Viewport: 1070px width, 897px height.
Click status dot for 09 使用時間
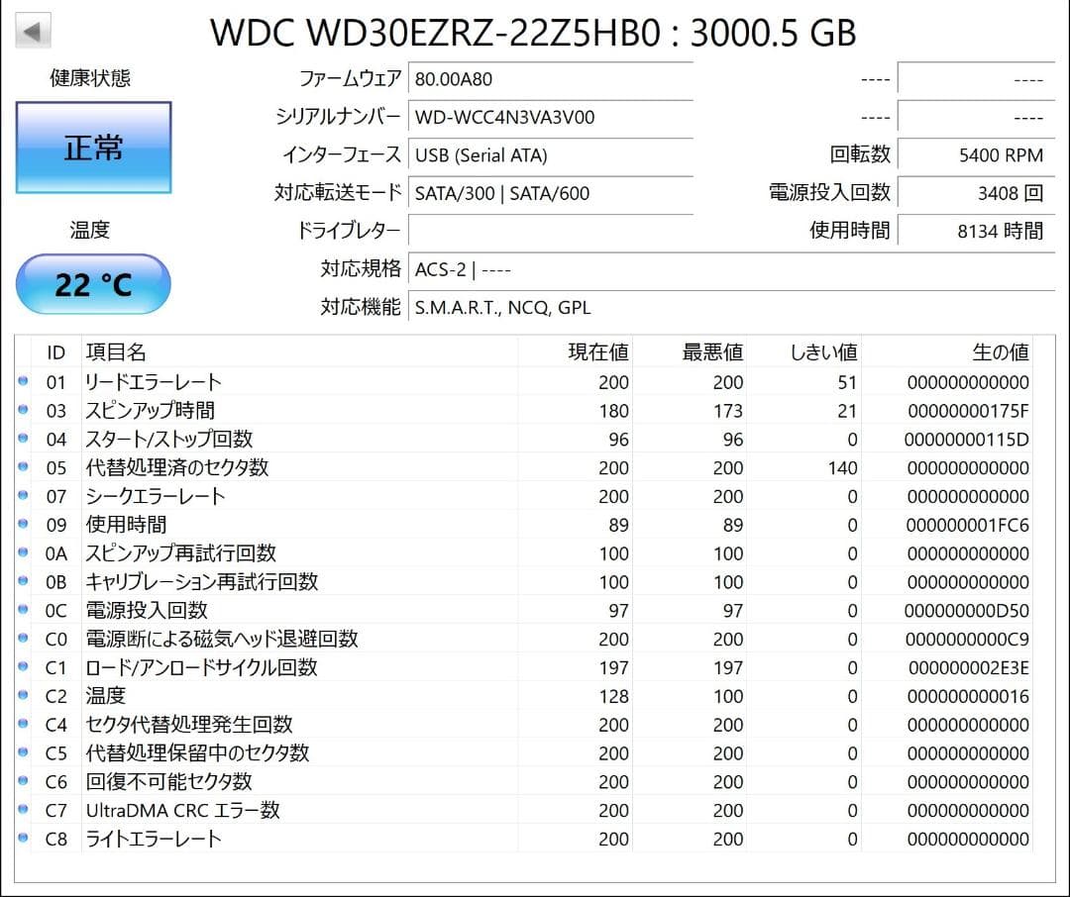click(x=23, y=524)
